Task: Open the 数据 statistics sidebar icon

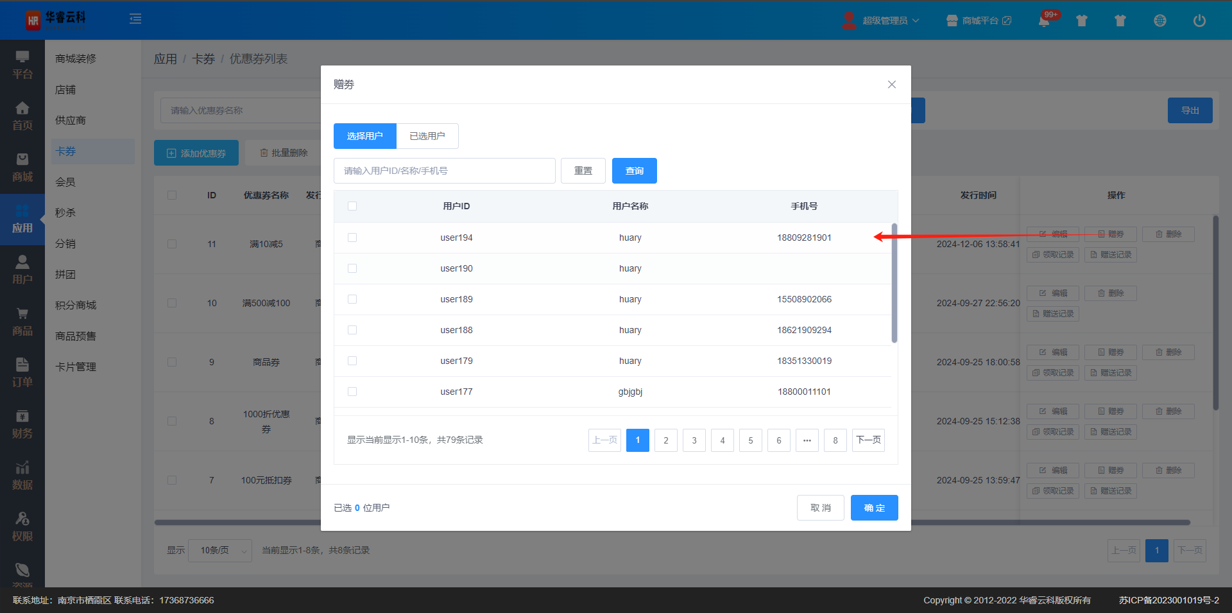Action: point(22,475)
